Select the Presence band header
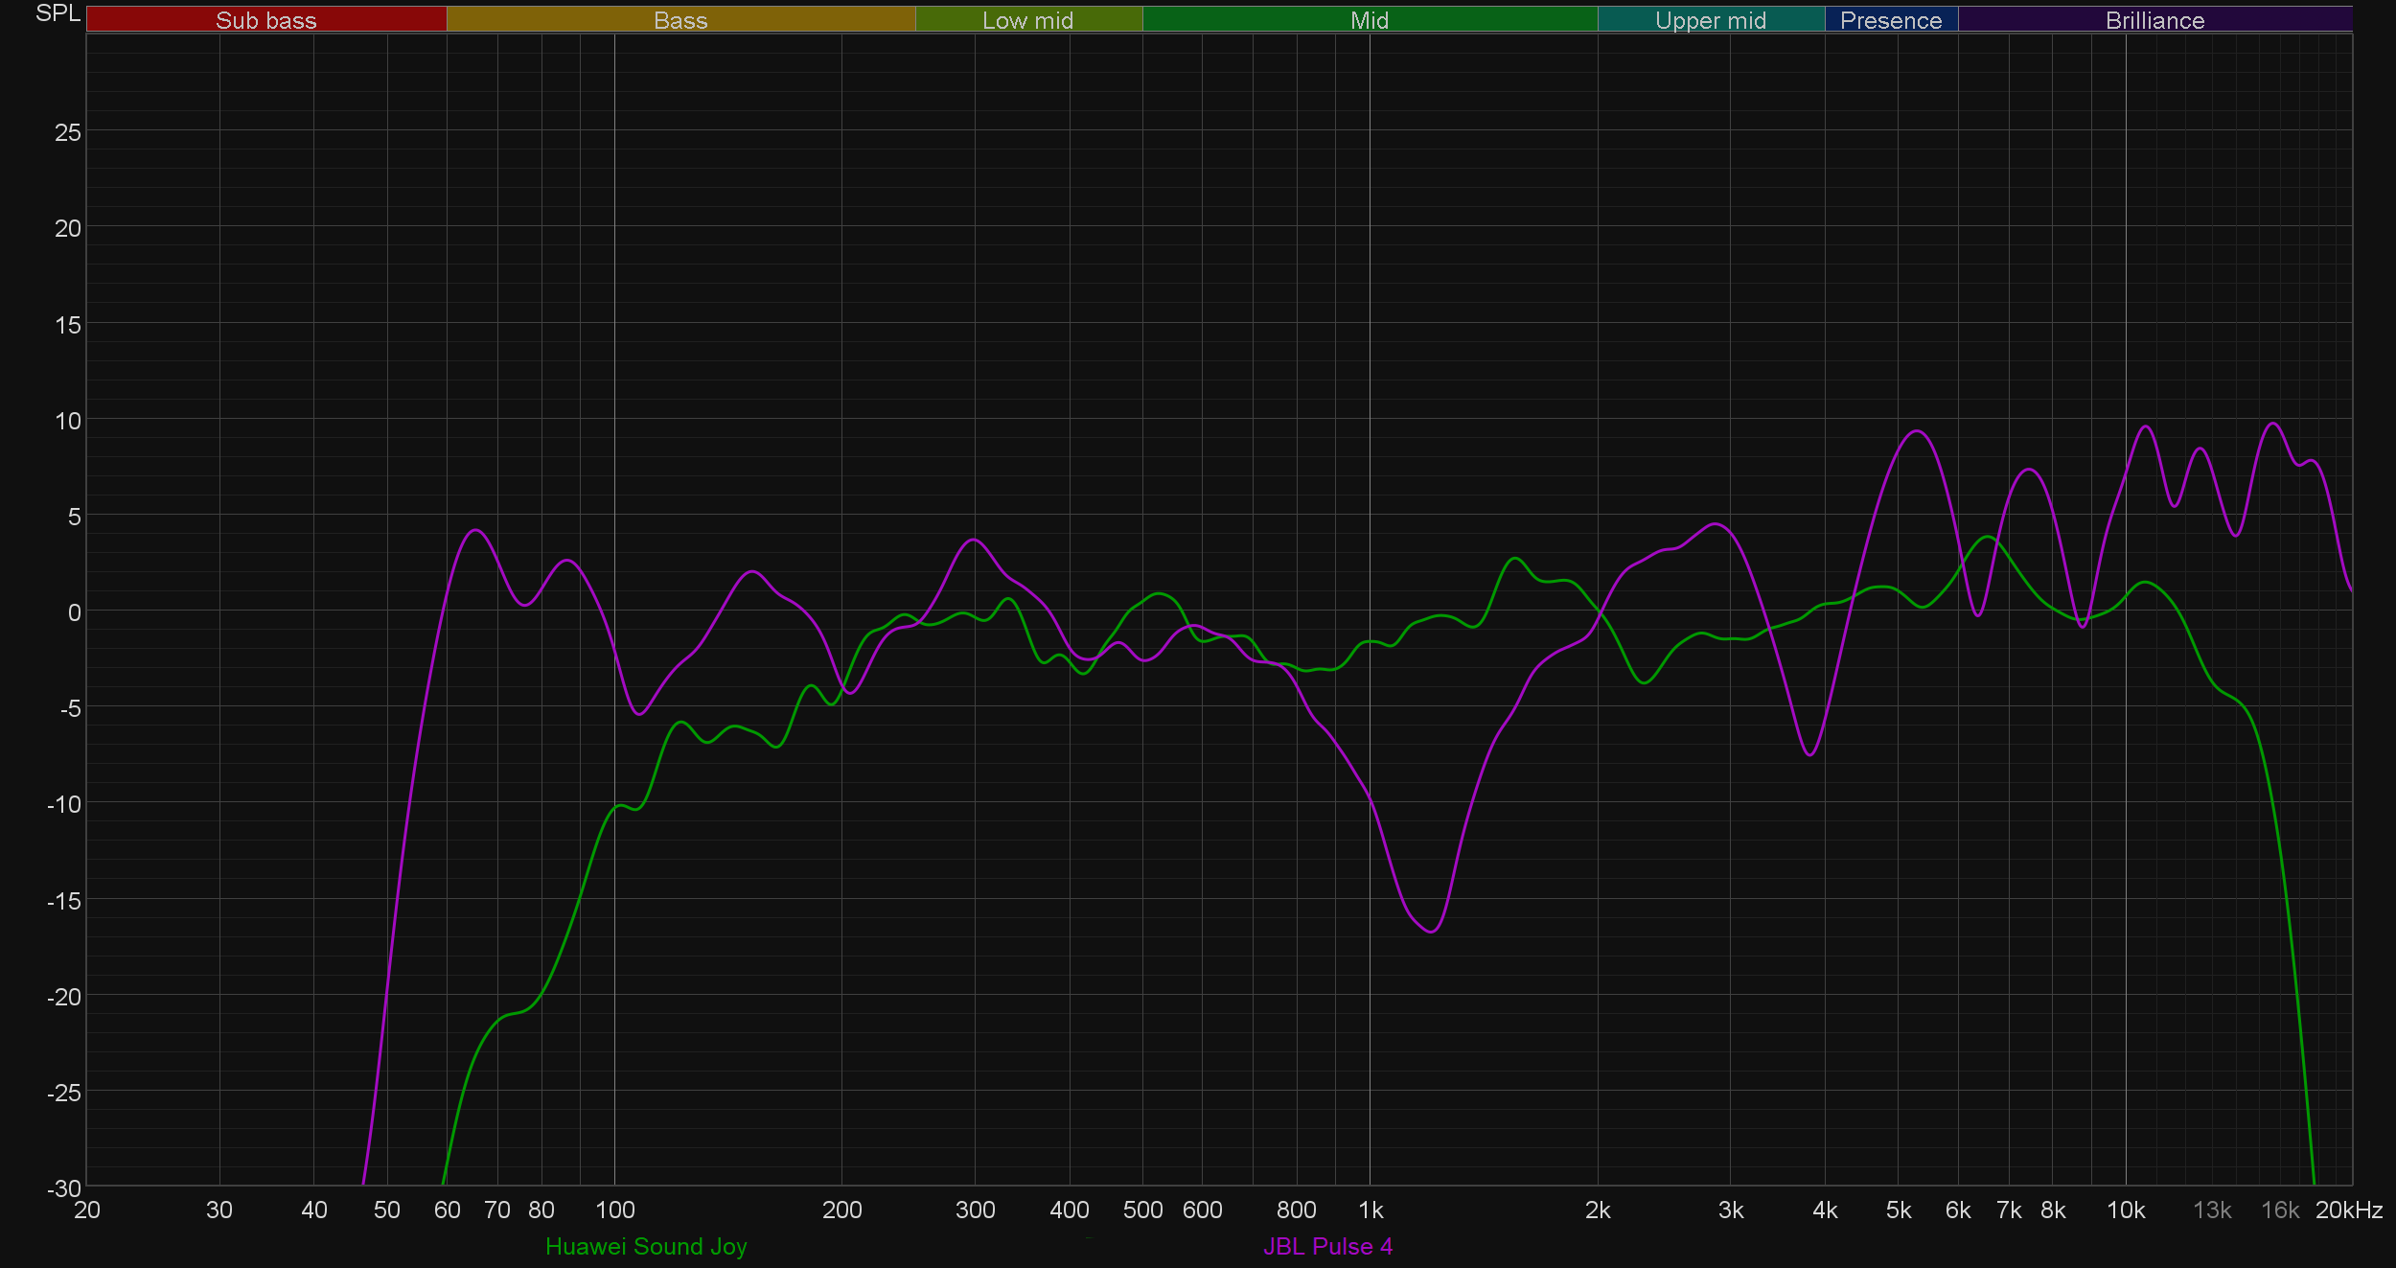 1891,20
